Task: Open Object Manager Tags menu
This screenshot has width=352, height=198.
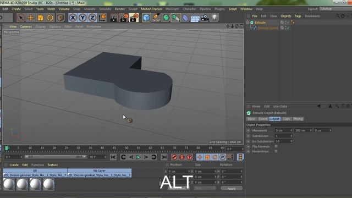Action: (x=298, y=16)
